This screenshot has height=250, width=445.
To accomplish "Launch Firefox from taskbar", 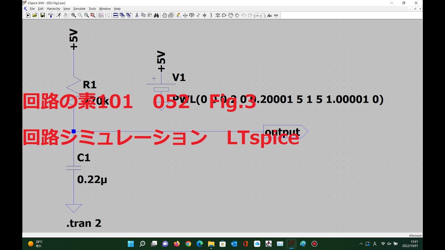I will (177, 244).
